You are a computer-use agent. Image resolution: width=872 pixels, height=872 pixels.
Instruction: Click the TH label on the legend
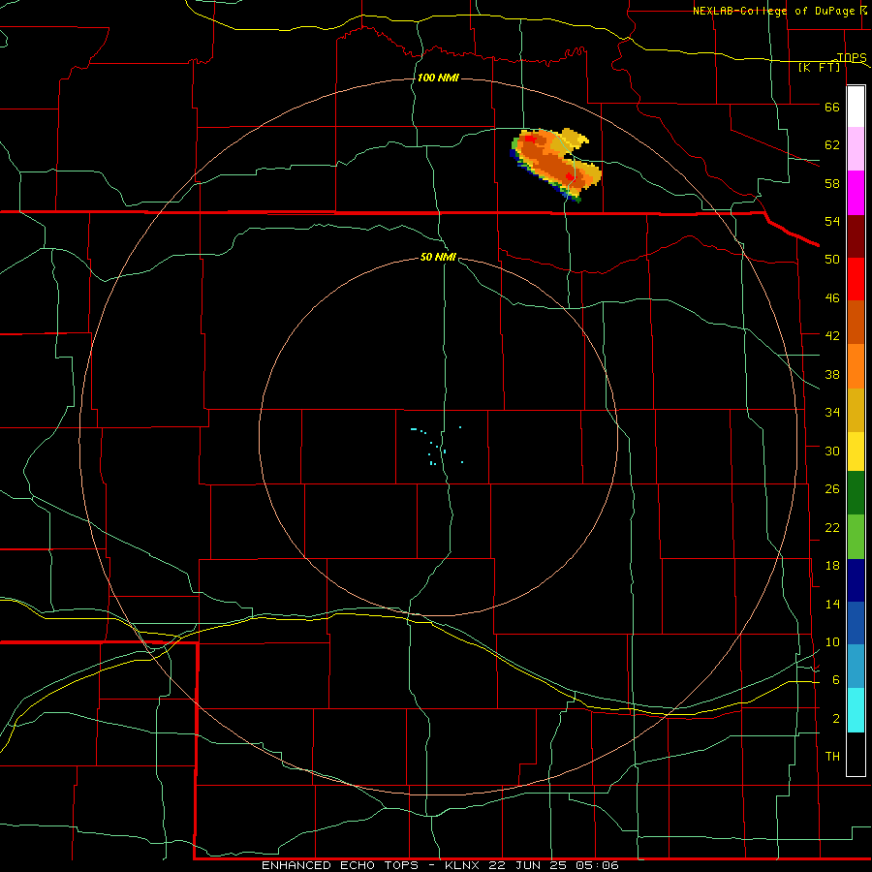tap(832, 756)
